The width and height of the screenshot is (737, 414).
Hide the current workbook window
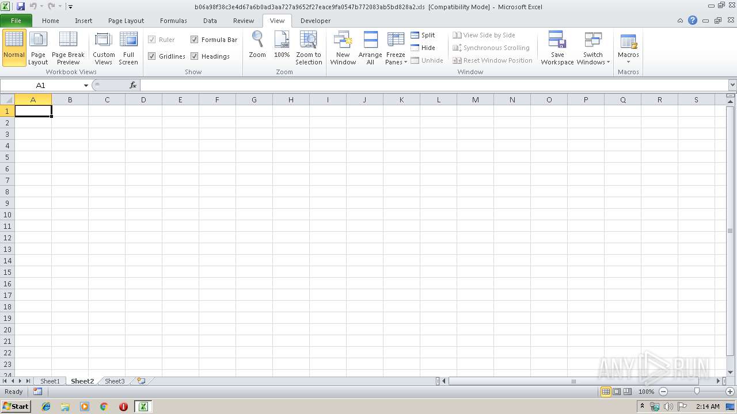tap(423, 48)
